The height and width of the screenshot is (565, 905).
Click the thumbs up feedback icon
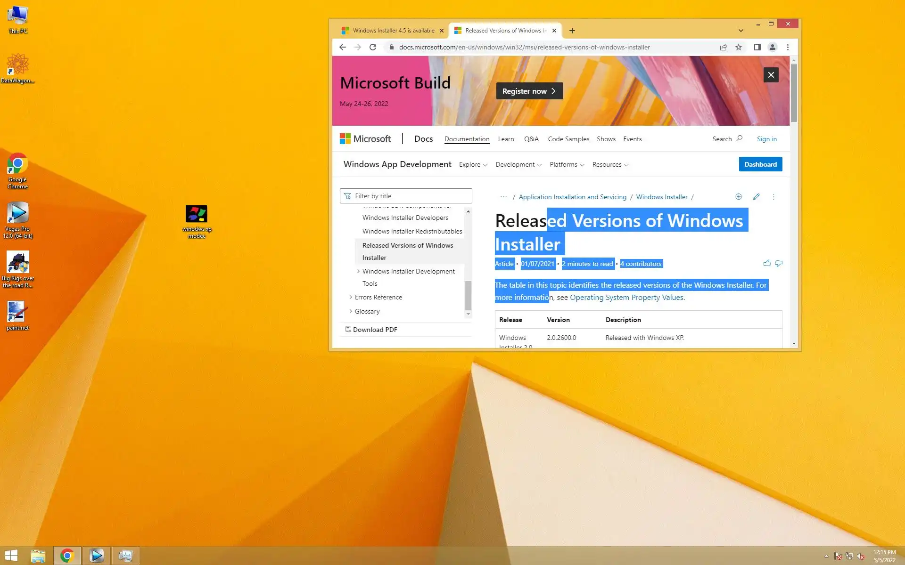click(767, 263)
